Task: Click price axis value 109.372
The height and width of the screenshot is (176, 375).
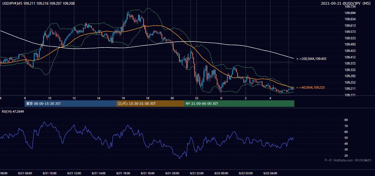Action: 350,63
